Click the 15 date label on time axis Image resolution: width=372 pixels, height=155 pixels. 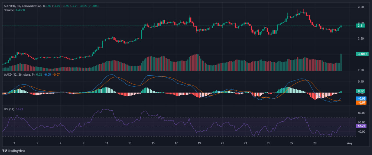pyautogui.click(x=153, y=143)
